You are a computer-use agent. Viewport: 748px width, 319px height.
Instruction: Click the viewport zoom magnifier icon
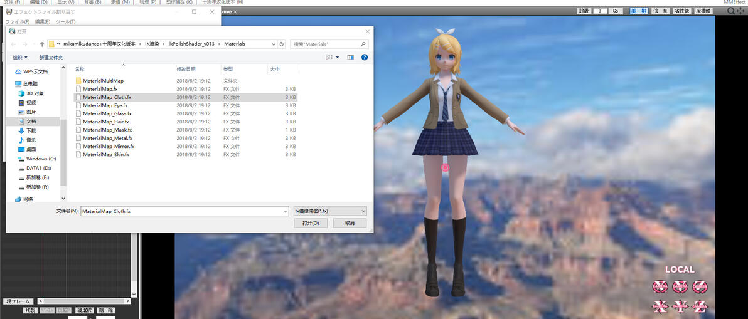point(731,11)
